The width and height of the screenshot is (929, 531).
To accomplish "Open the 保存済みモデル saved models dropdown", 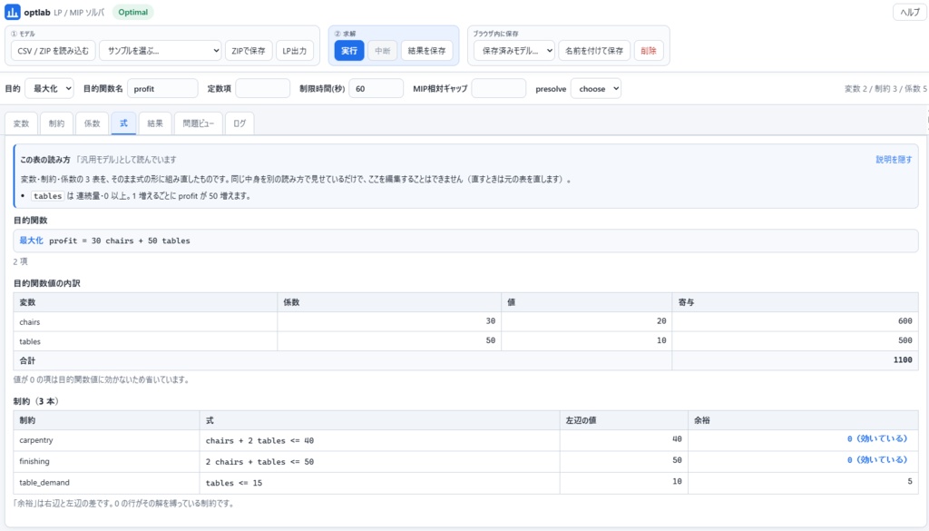I will click(x=513, y=51).
